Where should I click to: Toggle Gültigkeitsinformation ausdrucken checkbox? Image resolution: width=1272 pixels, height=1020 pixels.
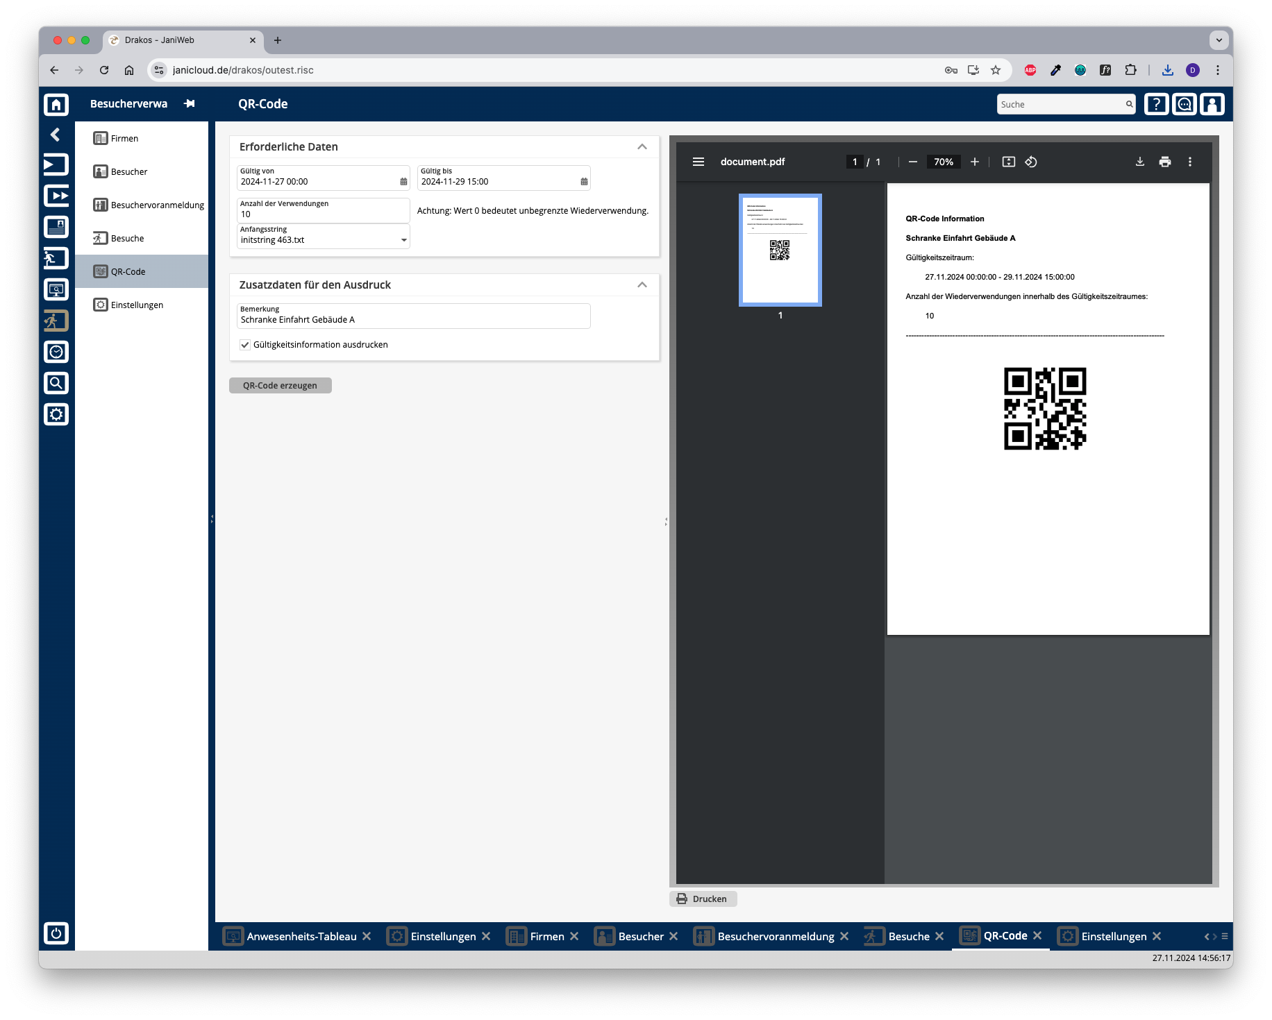pyautogui.click(x=245, y=345)
